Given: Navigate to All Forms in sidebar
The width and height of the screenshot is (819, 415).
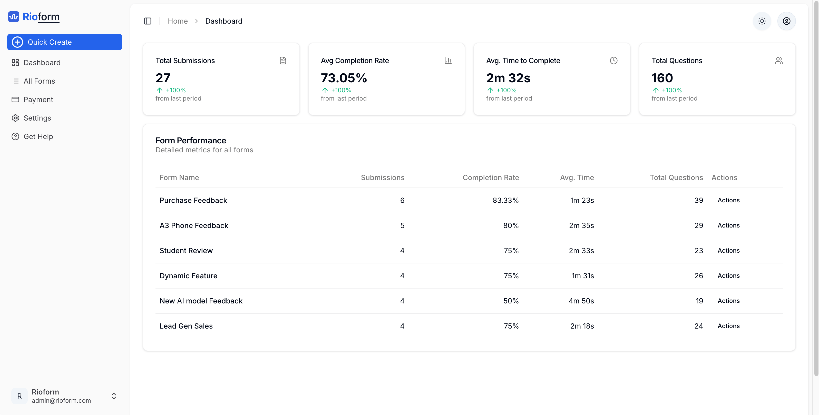Looking at the screenshot, I should [x=39, y=81].
